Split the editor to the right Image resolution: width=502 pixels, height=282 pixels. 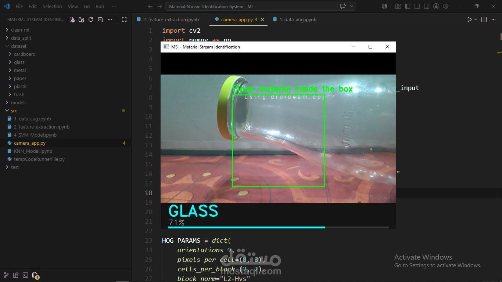click(484, 20)
